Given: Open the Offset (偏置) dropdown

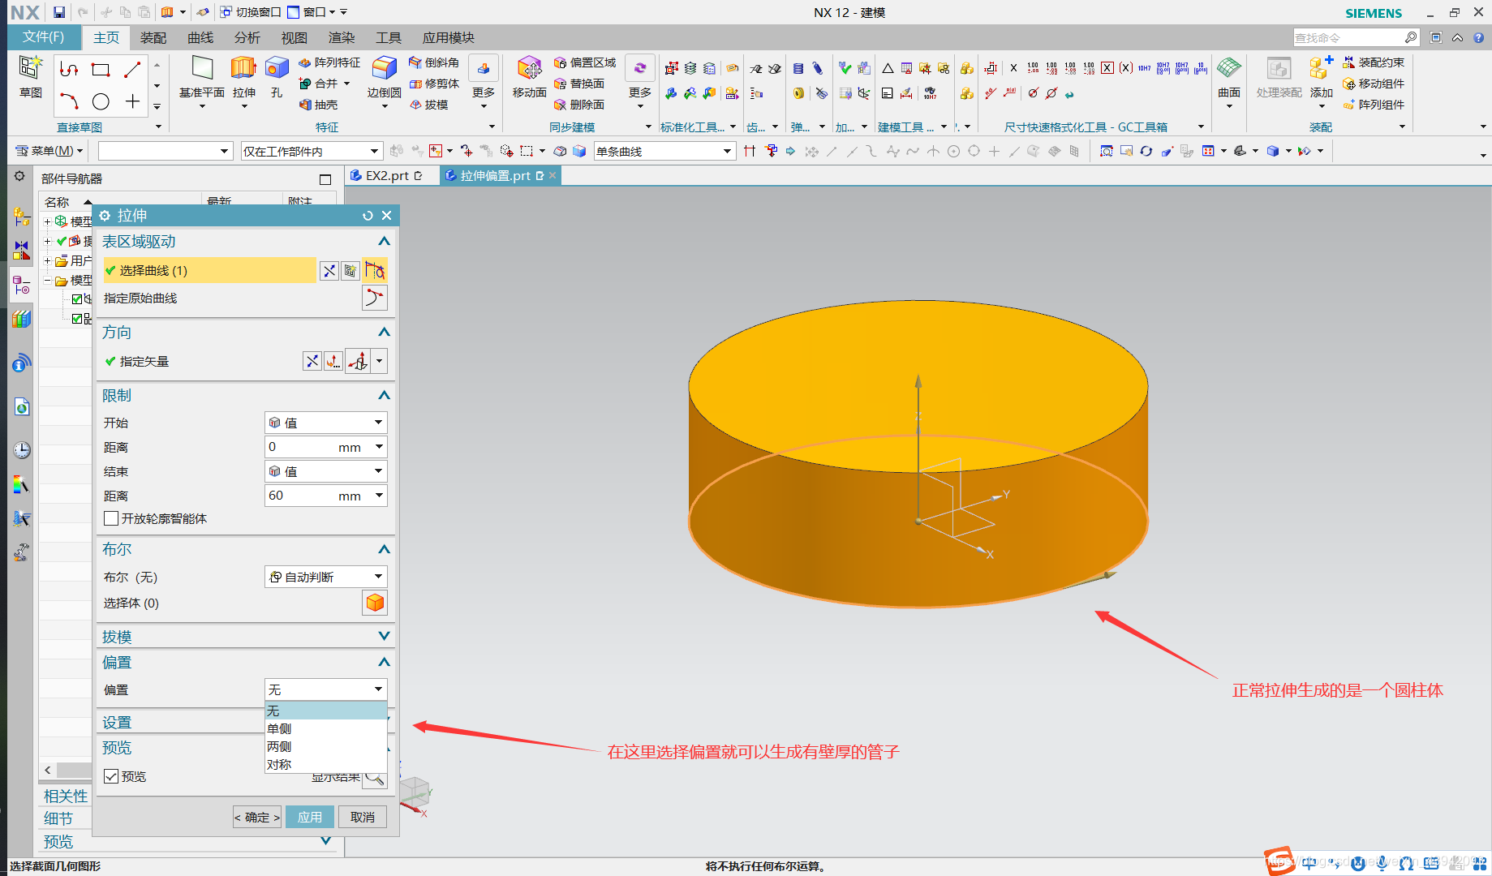Looking at the screenshot, I should click(x=326, y=689).
